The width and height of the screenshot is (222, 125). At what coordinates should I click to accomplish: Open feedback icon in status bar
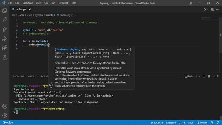tap(212, 123)
